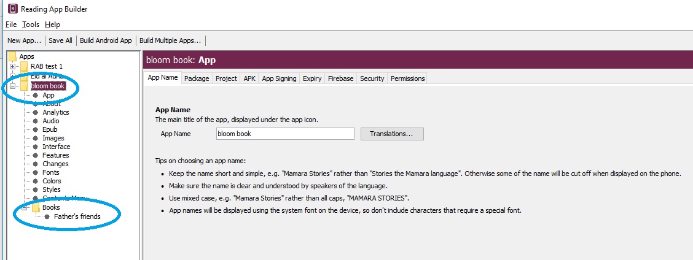Select the Father's friends book item
Image resolution: width=693 pixels, height=260 pixels.
[x=77, y=216]
